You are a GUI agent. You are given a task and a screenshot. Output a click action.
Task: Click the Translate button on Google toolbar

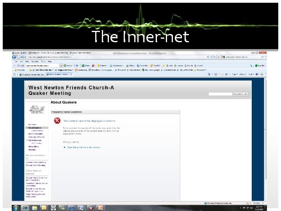[x=142, y=66]
